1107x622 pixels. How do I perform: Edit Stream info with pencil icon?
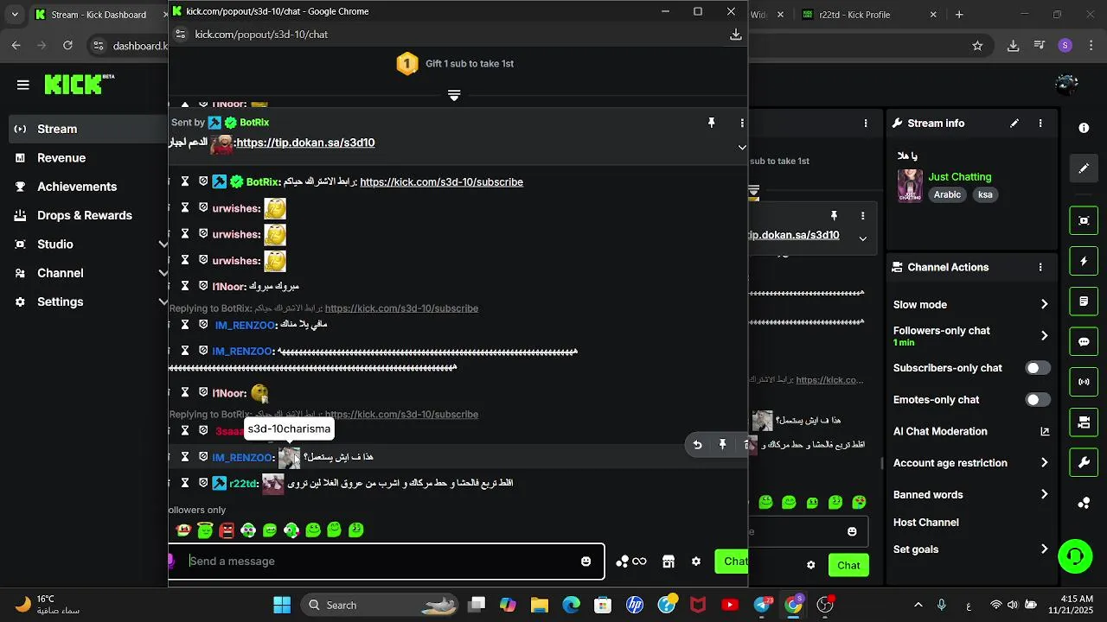click(1014, 124)
